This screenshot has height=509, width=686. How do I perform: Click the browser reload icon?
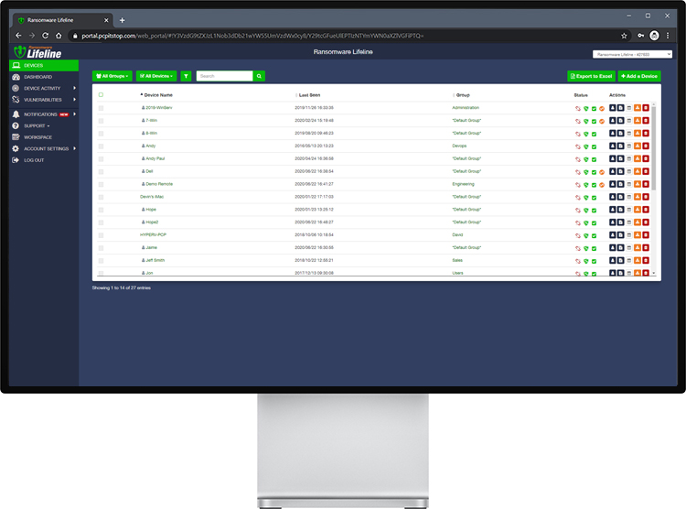(x=47, y=36)
